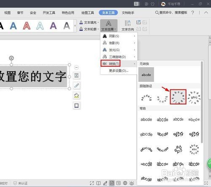Open the 文本效果 text effects button
Viewport: 211px width, 187px height.
(109, 26)
